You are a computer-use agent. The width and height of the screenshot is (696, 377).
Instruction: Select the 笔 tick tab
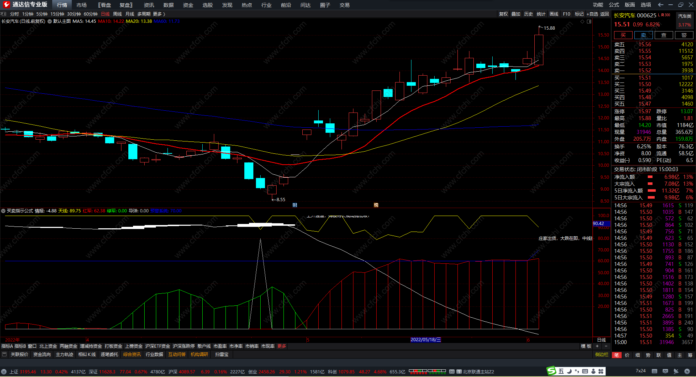[x=617, y=355]
